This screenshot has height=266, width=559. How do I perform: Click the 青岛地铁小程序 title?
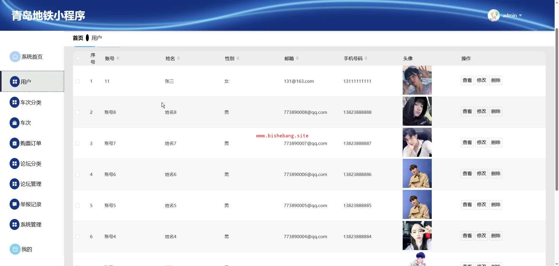pos(48,16)
